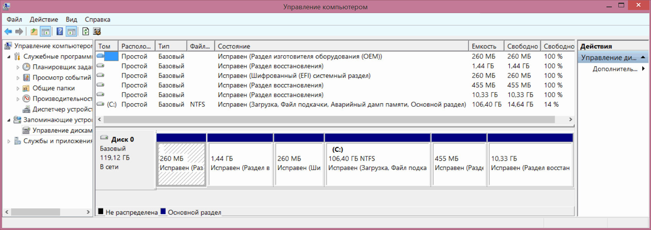
Task: Click the right arrow of volume list scrollbar
Action: click(x=570, y=119)
